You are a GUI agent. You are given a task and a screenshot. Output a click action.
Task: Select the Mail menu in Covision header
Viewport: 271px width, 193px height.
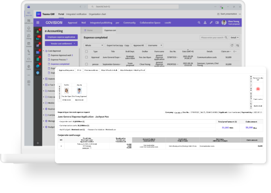tap(84, 23)
